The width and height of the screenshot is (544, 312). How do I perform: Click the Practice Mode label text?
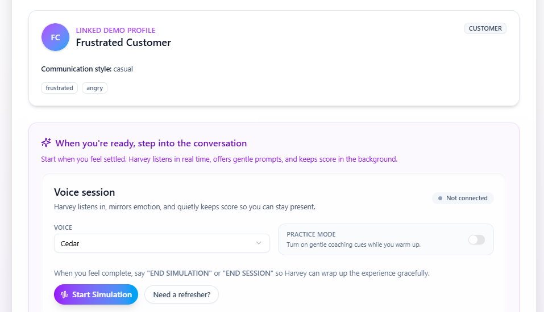click(x=310, y=234)
